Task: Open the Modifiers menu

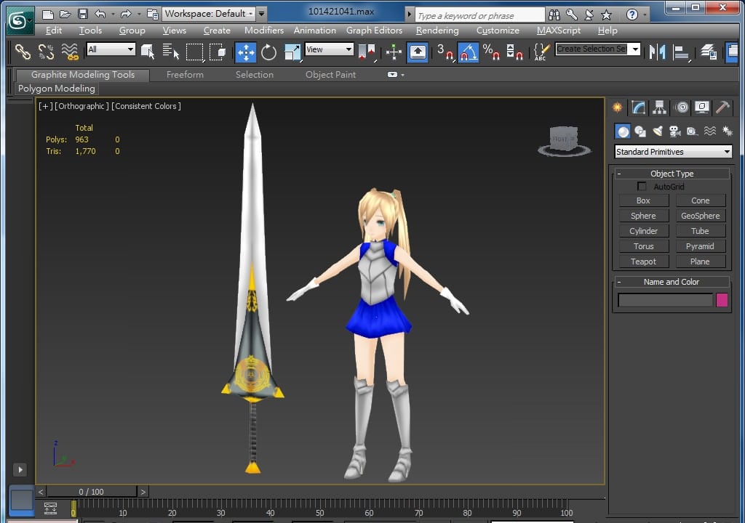Action: tap(263, 31)
